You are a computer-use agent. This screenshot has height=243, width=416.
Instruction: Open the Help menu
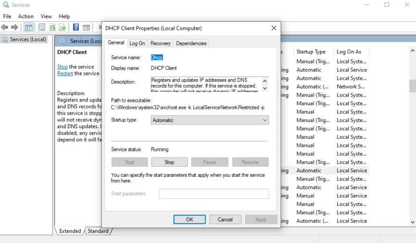click(x=64, y=16)
